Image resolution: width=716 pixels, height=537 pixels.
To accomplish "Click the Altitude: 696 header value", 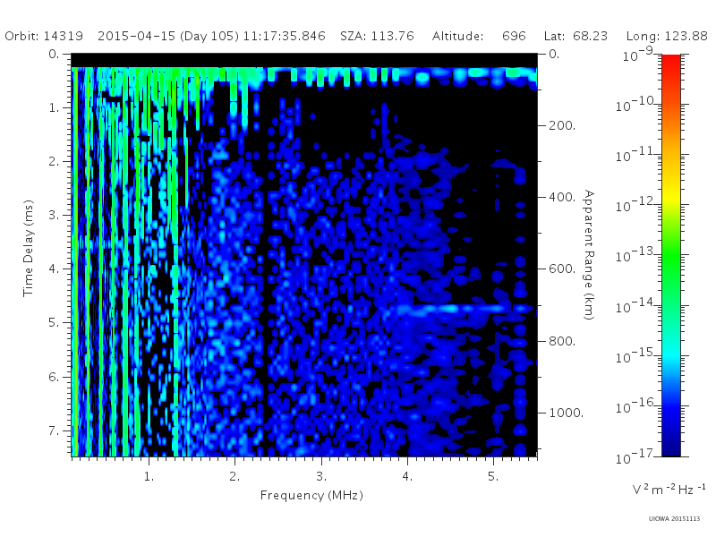I will click(479, 36).
